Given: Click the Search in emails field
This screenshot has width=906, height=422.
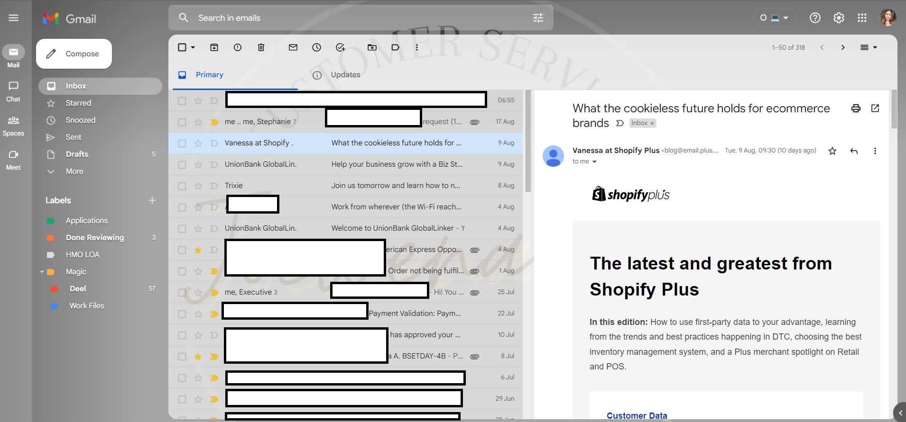Looking at the screenshot, I should (361, 18).
